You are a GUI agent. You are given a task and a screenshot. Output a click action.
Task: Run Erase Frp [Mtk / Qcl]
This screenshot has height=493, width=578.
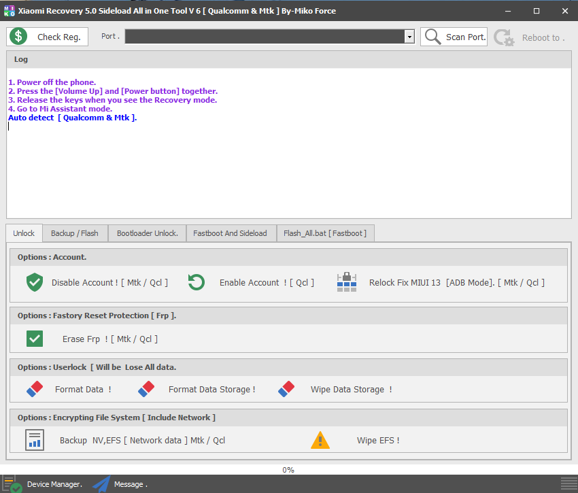(110, 339)
